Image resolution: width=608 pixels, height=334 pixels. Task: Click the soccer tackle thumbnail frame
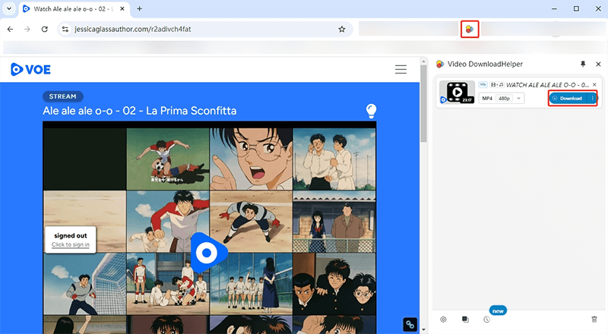pos(168,159)
